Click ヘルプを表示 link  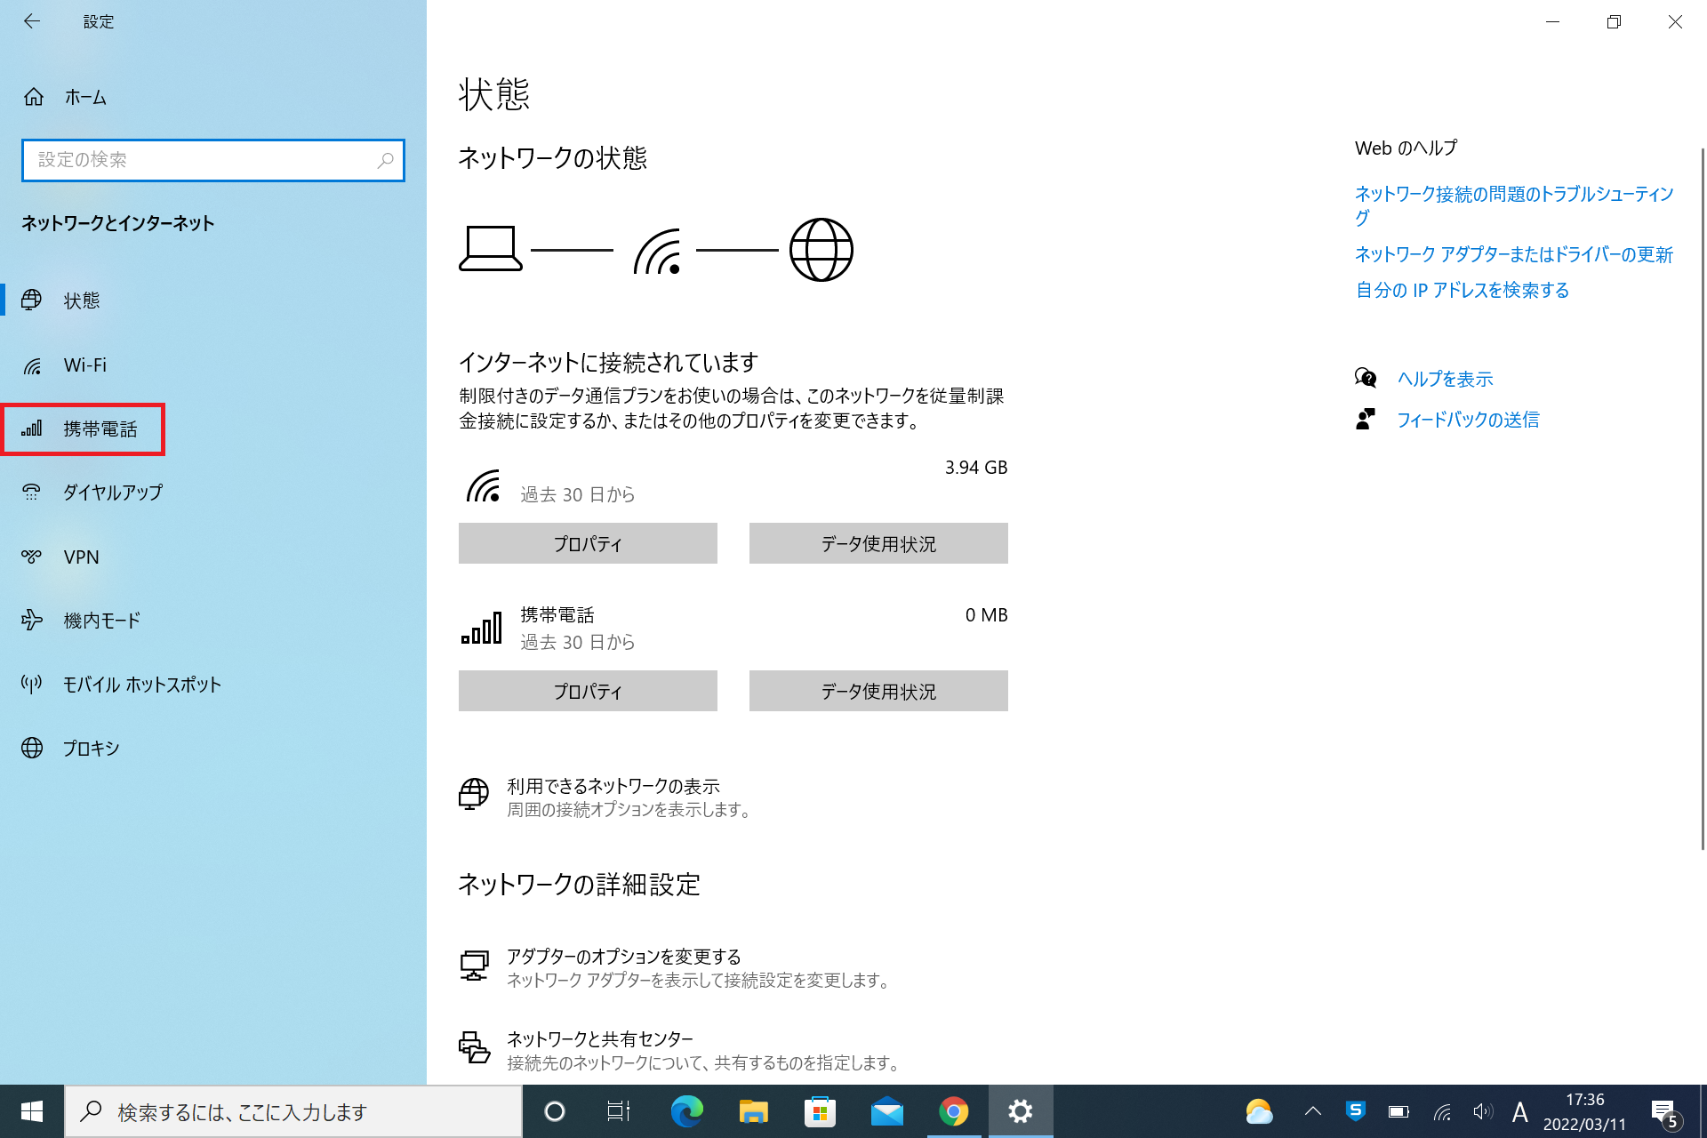click(1446, 379)
